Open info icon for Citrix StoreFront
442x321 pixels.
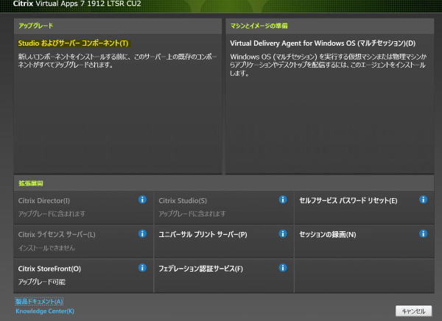142,267
